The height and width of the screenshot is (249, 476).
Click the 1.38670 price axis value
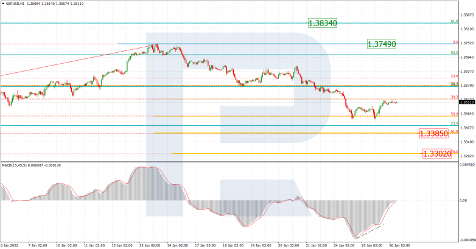(x=467, y=15)
